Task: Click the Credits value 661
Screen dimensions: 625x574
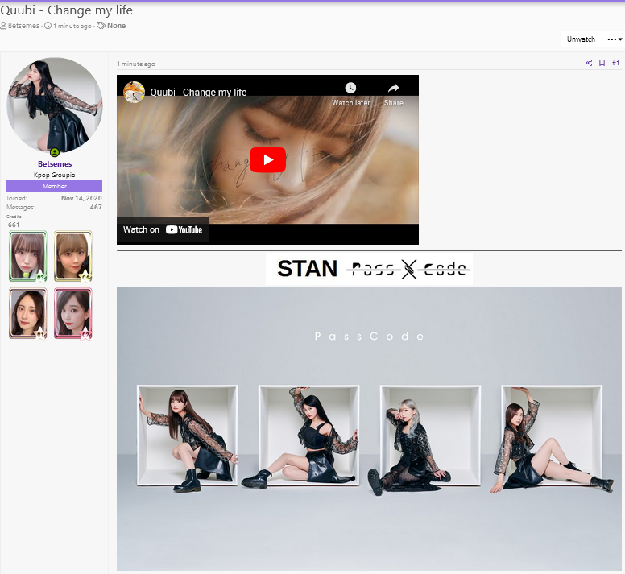Action: pos(14,225)
